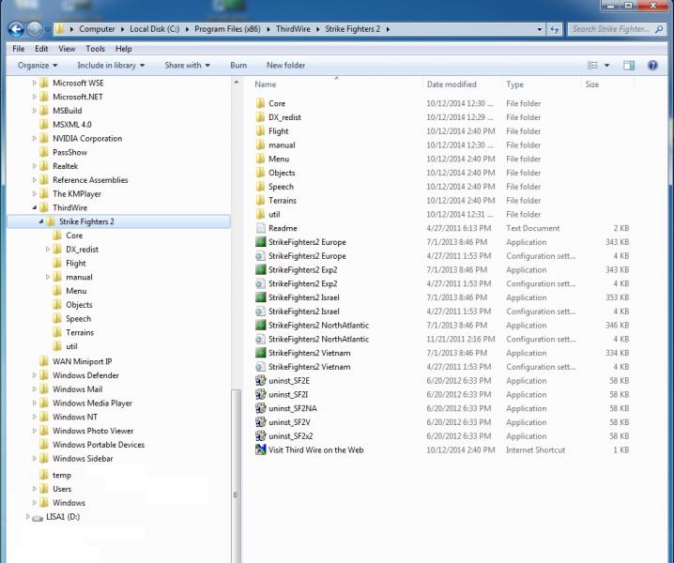Click the Forward navigation arrow button
The image size is (674, 563).
tap(35, 29)
